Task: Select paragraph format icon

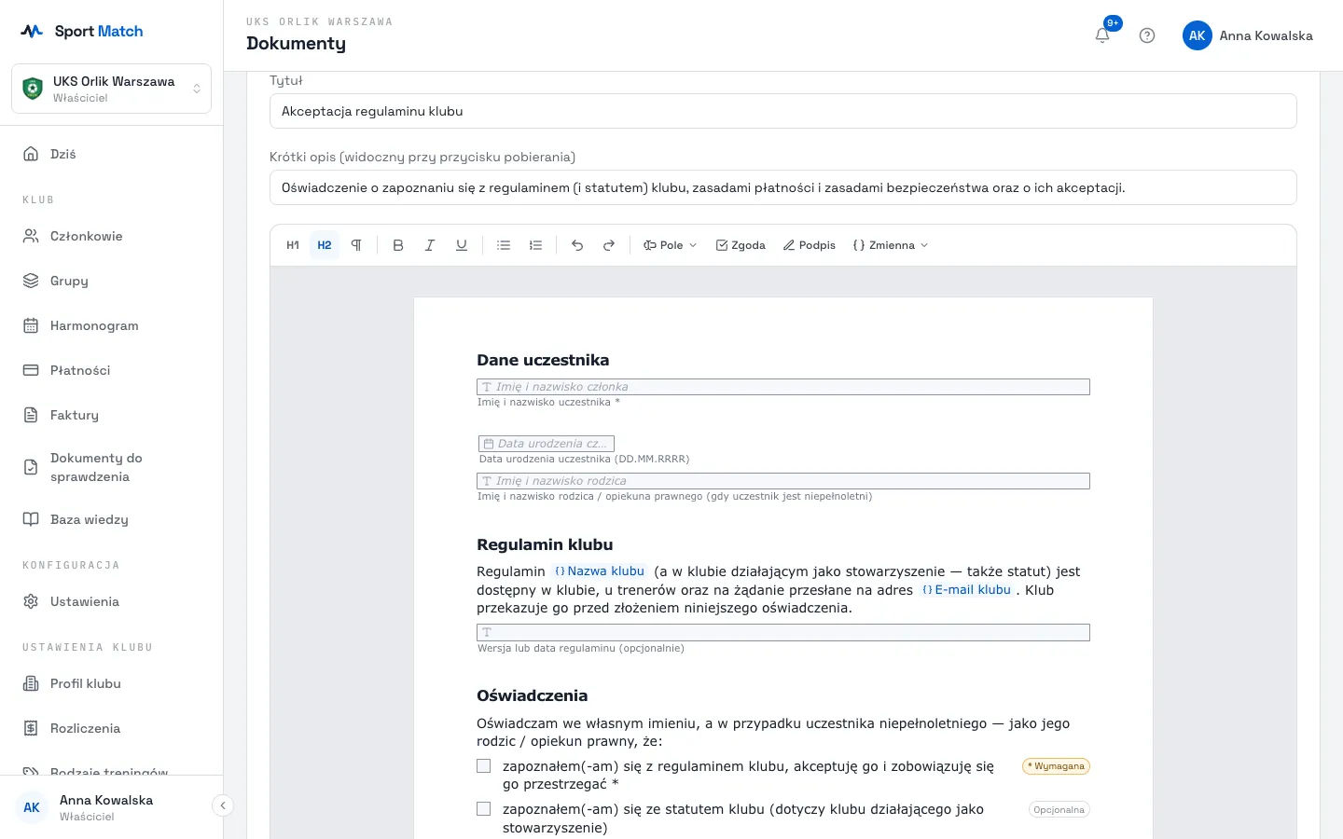Action: point(356,245)
